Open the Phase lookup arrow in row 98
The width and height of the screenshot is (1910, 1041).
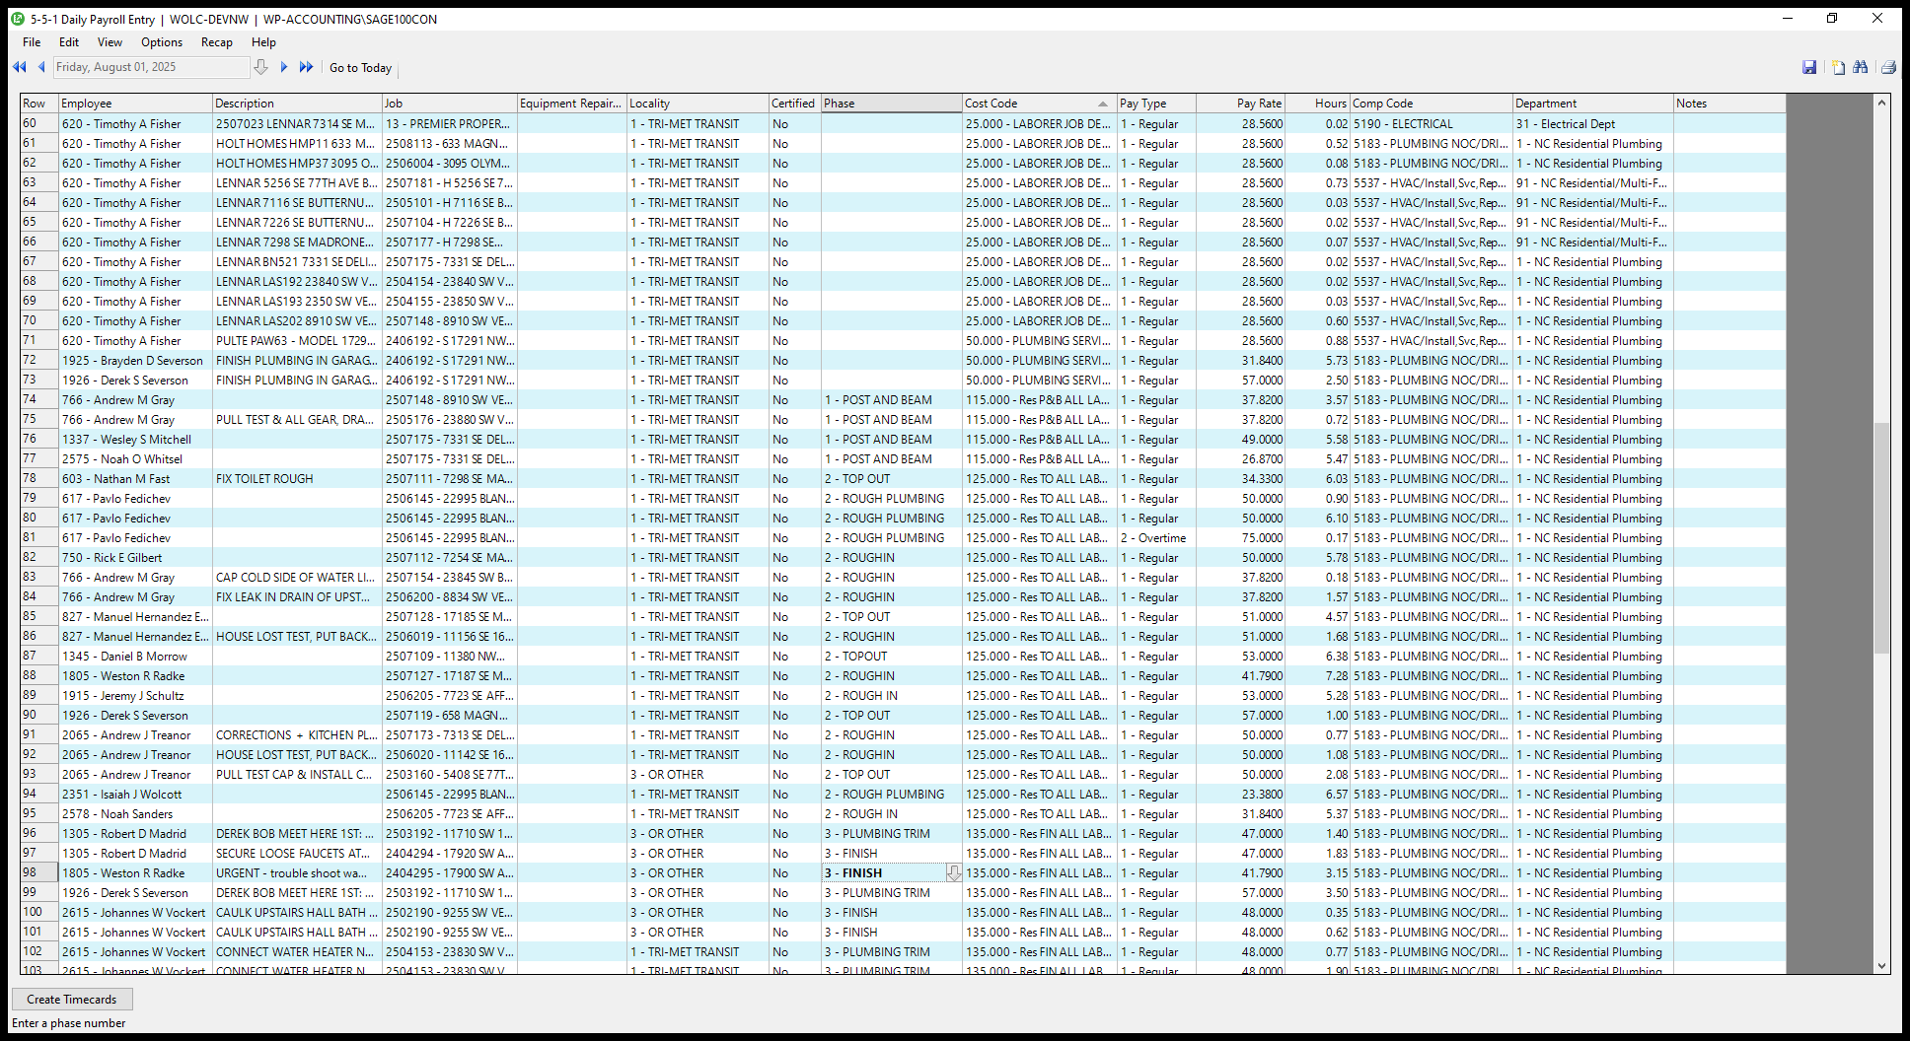[x=953, y=873]
